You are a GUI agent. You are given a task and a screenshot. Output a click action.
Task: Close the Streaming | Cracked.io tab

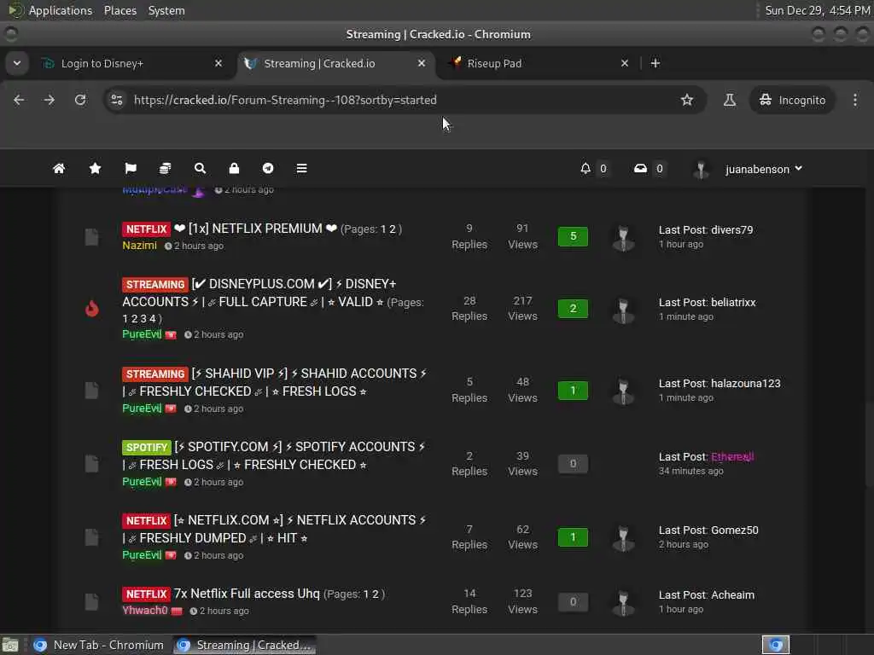tap(422, 63)
